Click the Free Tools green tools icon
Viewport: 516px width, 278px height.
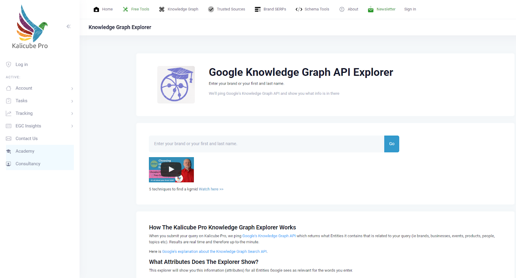(x=125, y=9)
